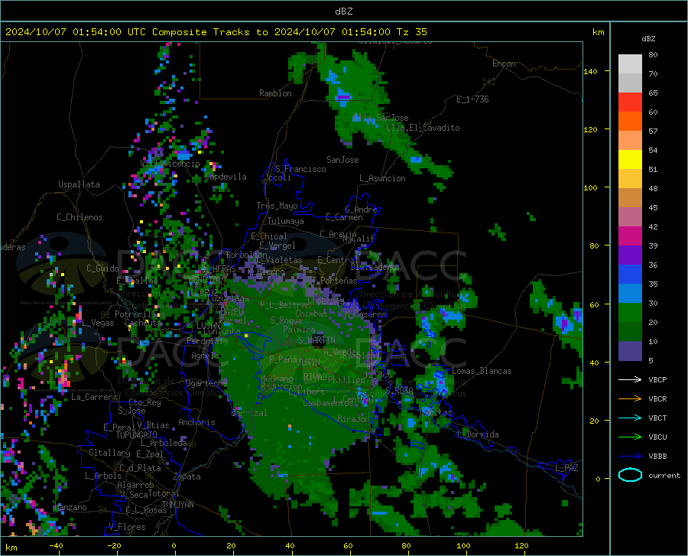This screenshot has height=556, width=688.
Task: Click the white VBCP arrow legend icon
Action: pyautogui.click(x=630, y=379)
